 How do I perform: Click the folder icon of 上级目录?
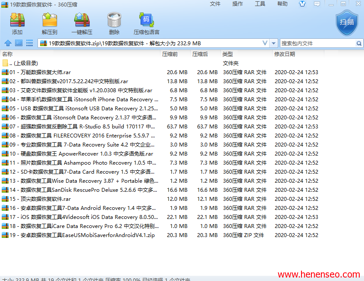(5, 63)
